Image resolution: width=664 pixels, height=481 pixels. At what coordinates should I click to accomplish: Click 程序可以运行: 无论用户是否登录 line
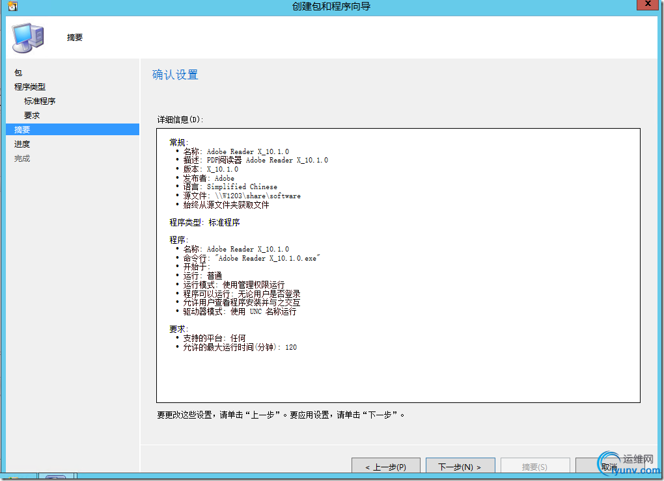click(x=242, y=294)
